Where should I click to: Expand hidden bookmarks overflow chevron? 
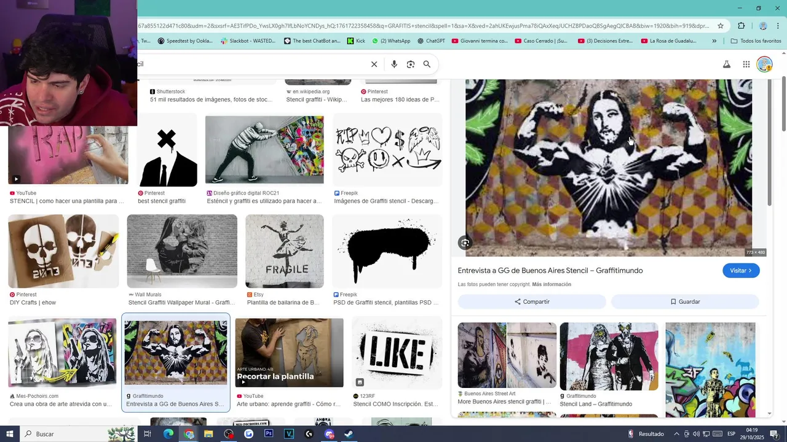(714, 41)
